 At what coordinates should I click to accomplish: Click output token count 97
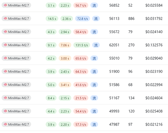(x=130, y=124)
